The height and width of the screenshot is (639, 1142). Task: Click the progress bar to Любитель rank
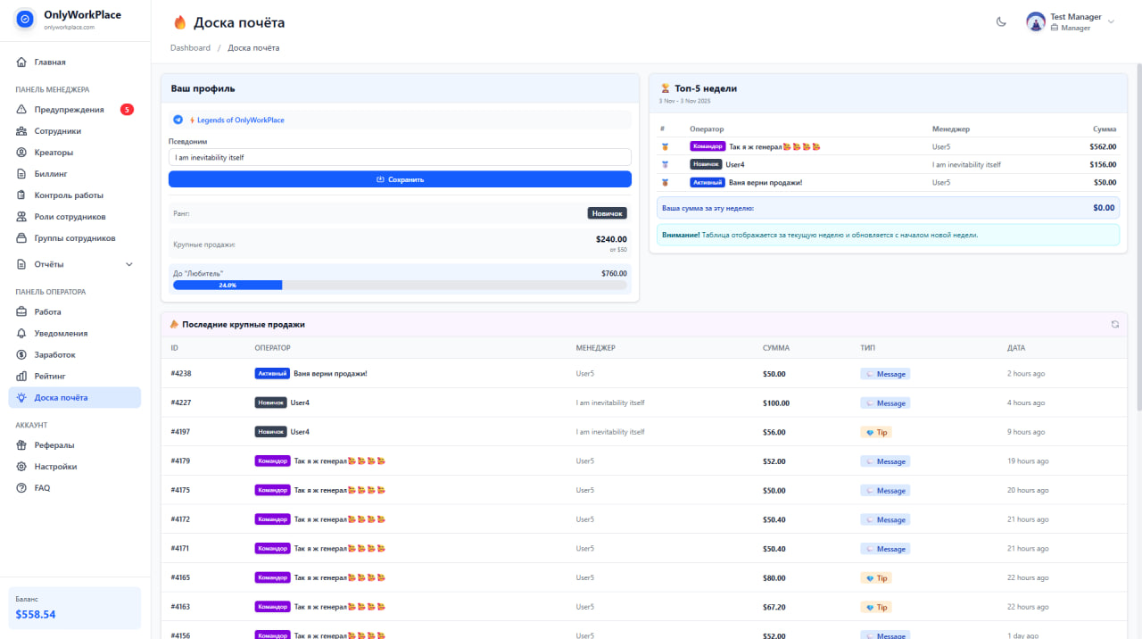(400, 286)
